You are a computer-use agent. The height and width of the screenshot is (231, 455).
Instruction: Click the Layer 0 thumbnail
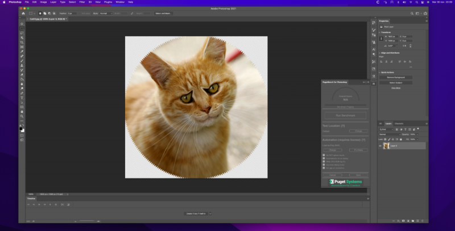(387, 146)
